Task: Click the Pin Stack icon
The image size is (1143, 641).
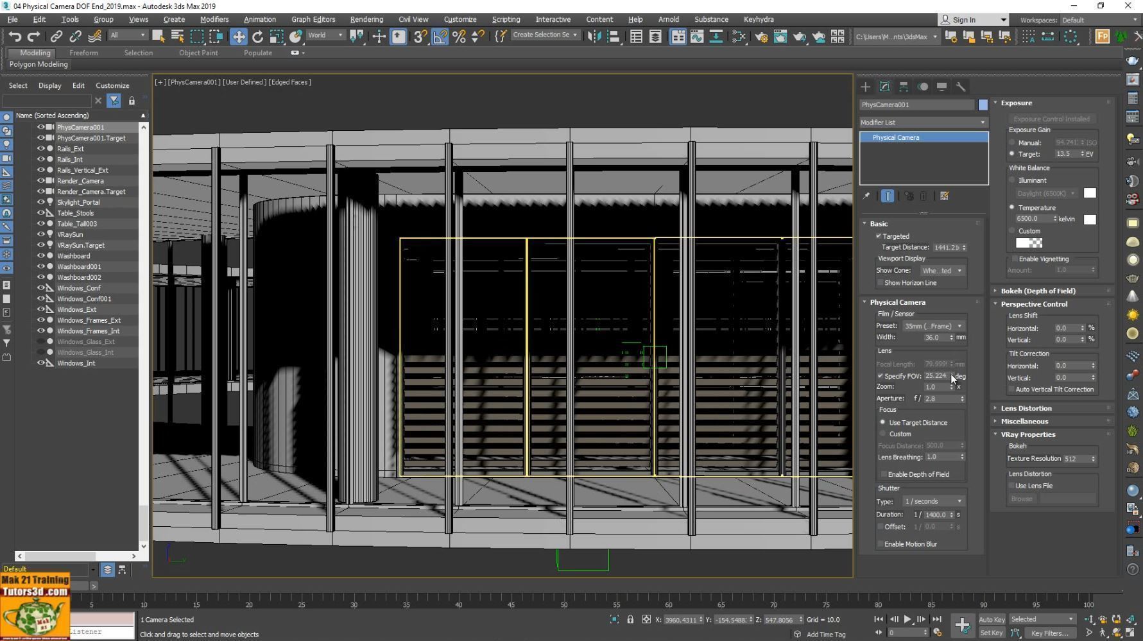Action: 866,196
